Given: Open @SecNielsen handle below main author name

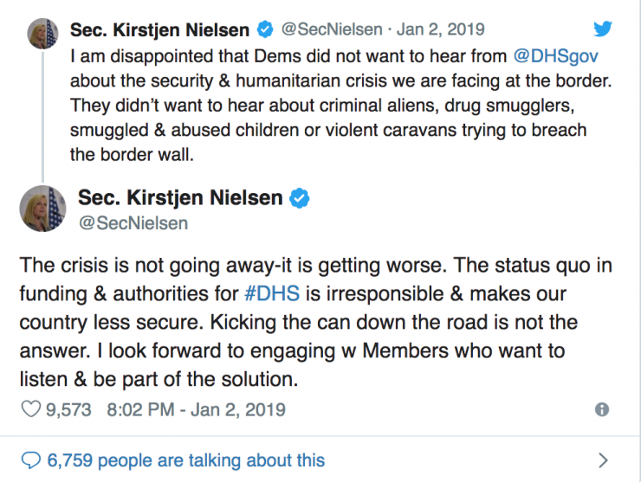Looking at the screenshot, I should point(133,223).
